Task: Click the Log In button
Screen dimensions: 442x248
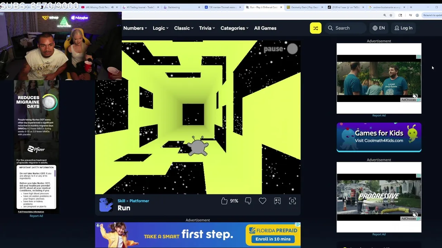Action: [403, 28]
